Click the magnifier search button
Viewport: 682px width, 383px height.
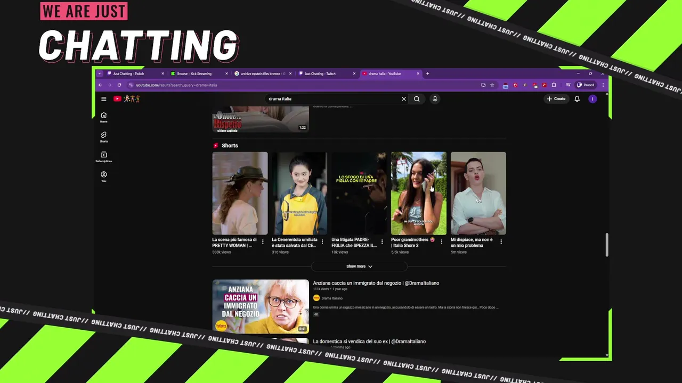[417, 99]
